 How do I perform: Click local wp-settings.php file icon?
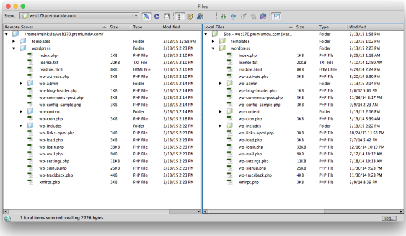coord(230,161)
